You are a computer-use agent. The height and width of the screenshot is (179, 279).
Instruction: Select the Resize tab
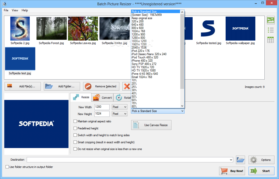coord(81,97)
